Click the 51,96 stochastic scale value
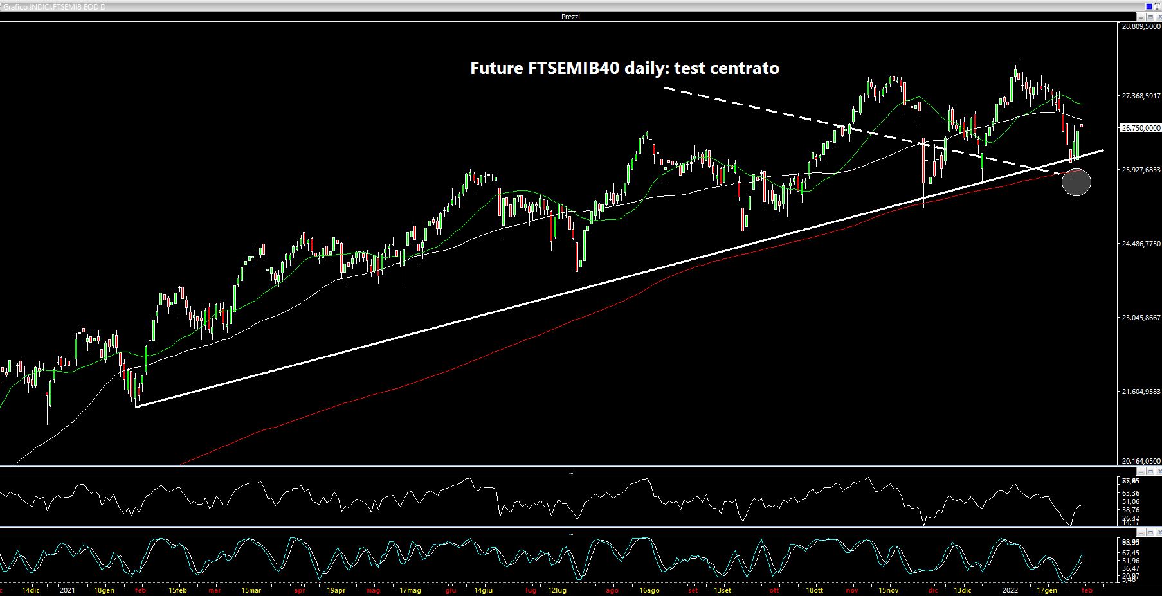Image resolution: width=1162 pixels, height=596 pixels. tap(1130, 561)
